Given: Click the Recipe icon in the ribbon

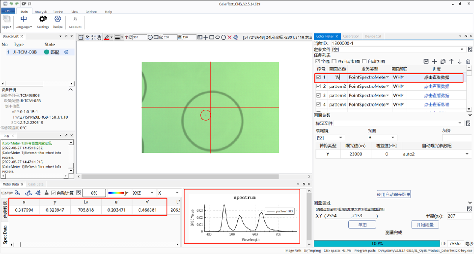Looking at the screenshot, I should point(58,21).
